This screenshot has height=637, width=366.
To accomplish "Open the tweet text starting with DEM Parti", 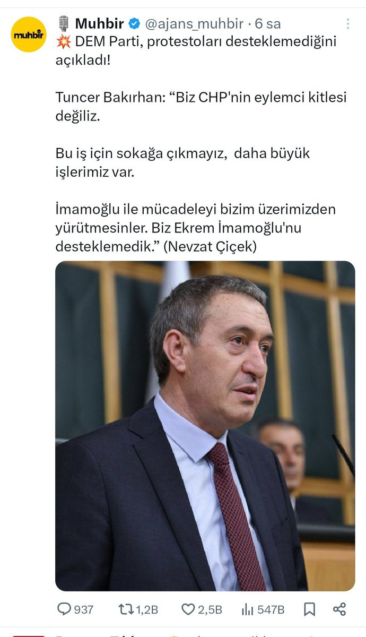I will coord(196,50).
